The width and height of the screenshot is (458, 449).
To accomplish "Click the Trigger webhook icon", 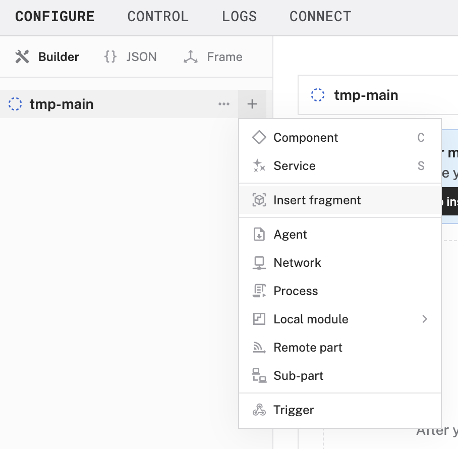I will click(259, 410).
